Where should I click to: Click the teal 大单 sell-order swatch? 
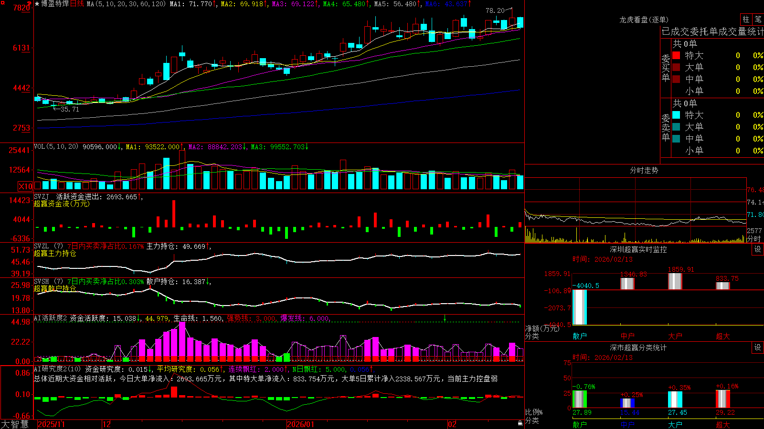coord(676,127)
